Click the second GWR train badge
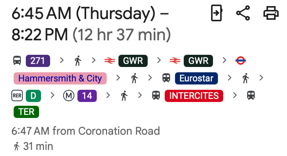This screenshot has height=156, width=287. 198,60
